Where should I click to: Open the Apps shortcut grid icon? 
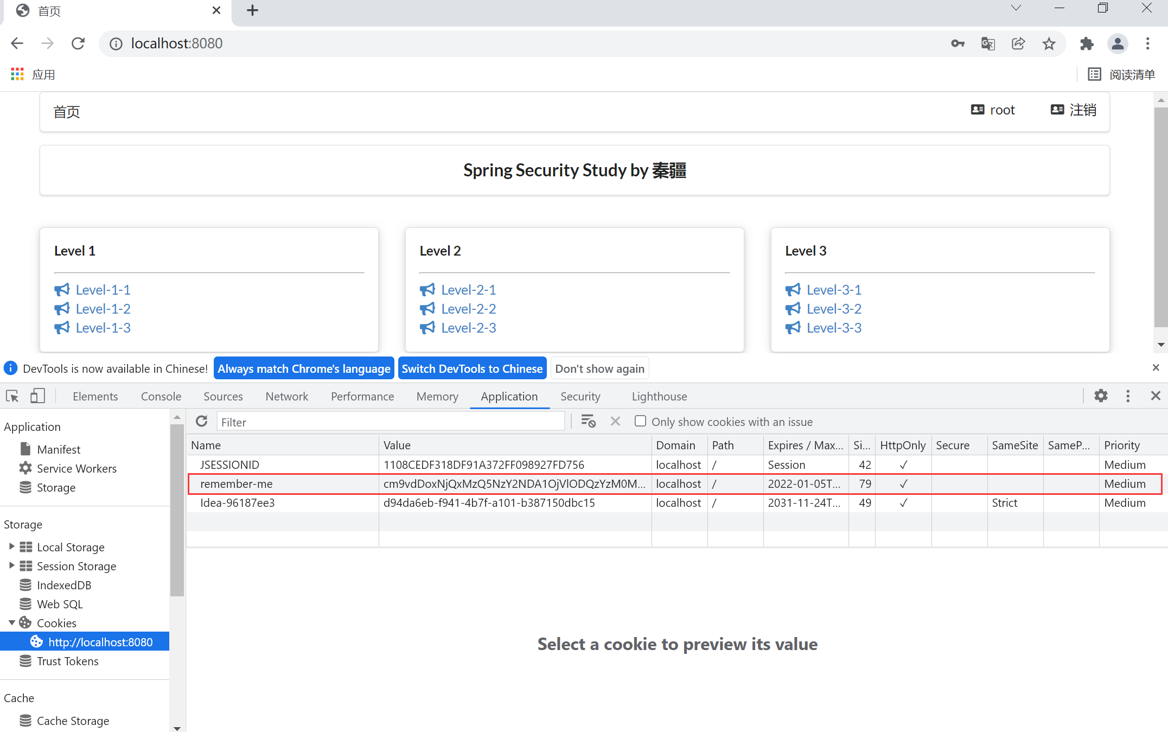click(x=17, y=74)
